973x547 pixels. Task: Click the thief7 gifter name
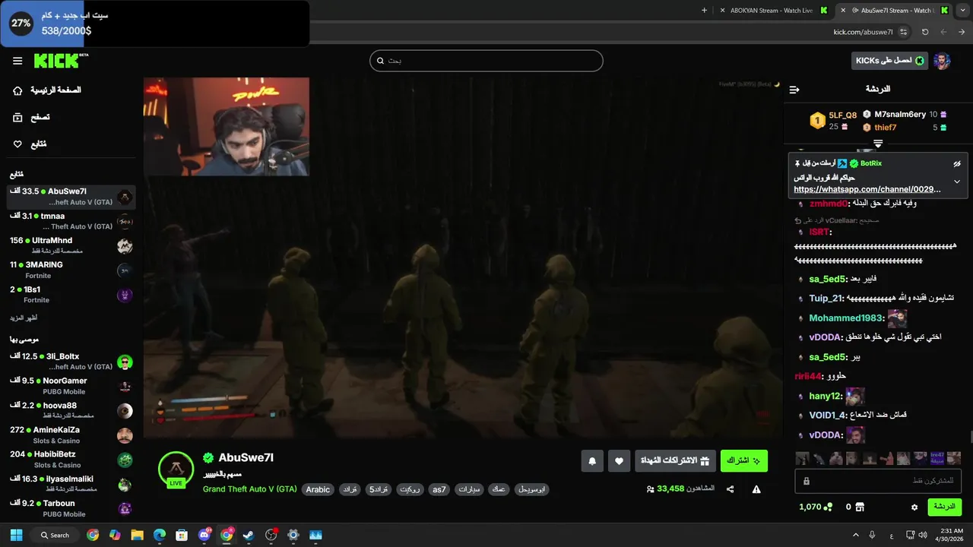click(886, 128)
